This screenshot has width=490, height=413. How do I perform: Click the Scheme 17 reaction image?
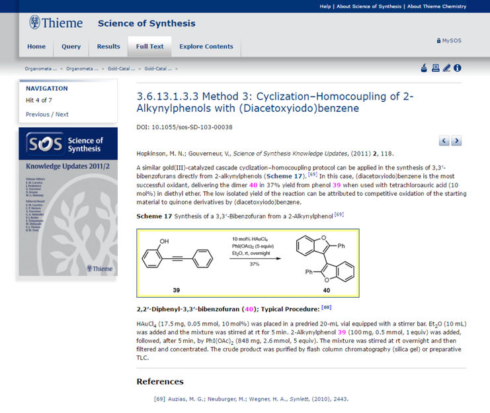[248, 263]
